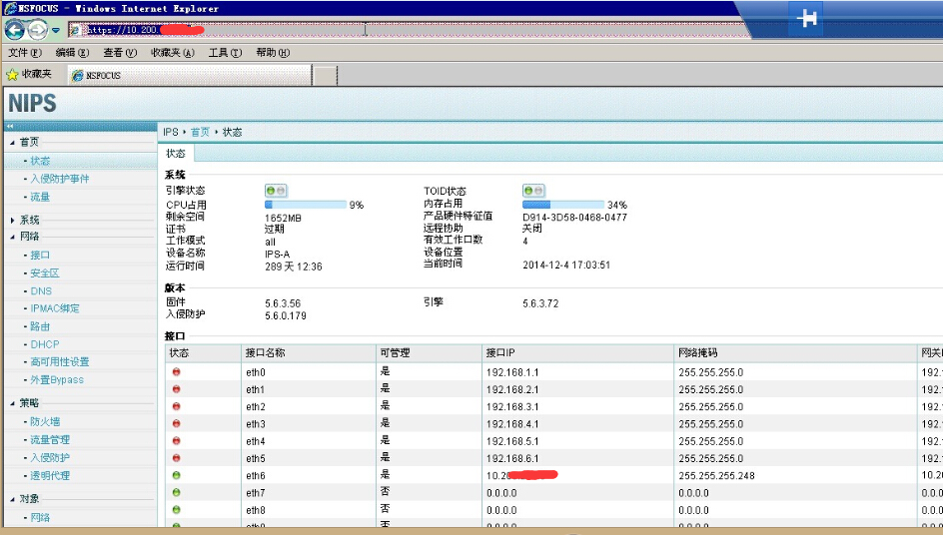Click the 接口IP column header
This screenshot has height=535, width=943.
point(578,353)
